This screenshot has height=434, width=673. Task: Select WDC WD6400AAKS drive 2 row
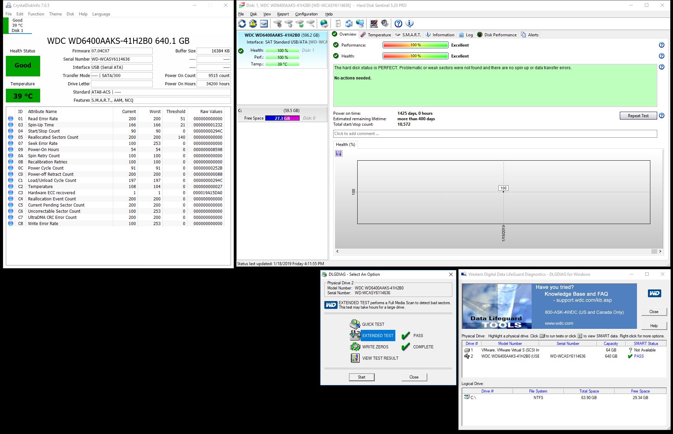click(x=510, y=356)
